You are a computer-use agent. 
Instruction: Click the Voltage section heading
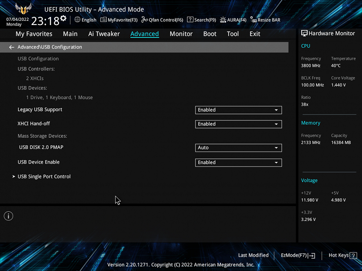pyautogui.click(x=309, y=181)
